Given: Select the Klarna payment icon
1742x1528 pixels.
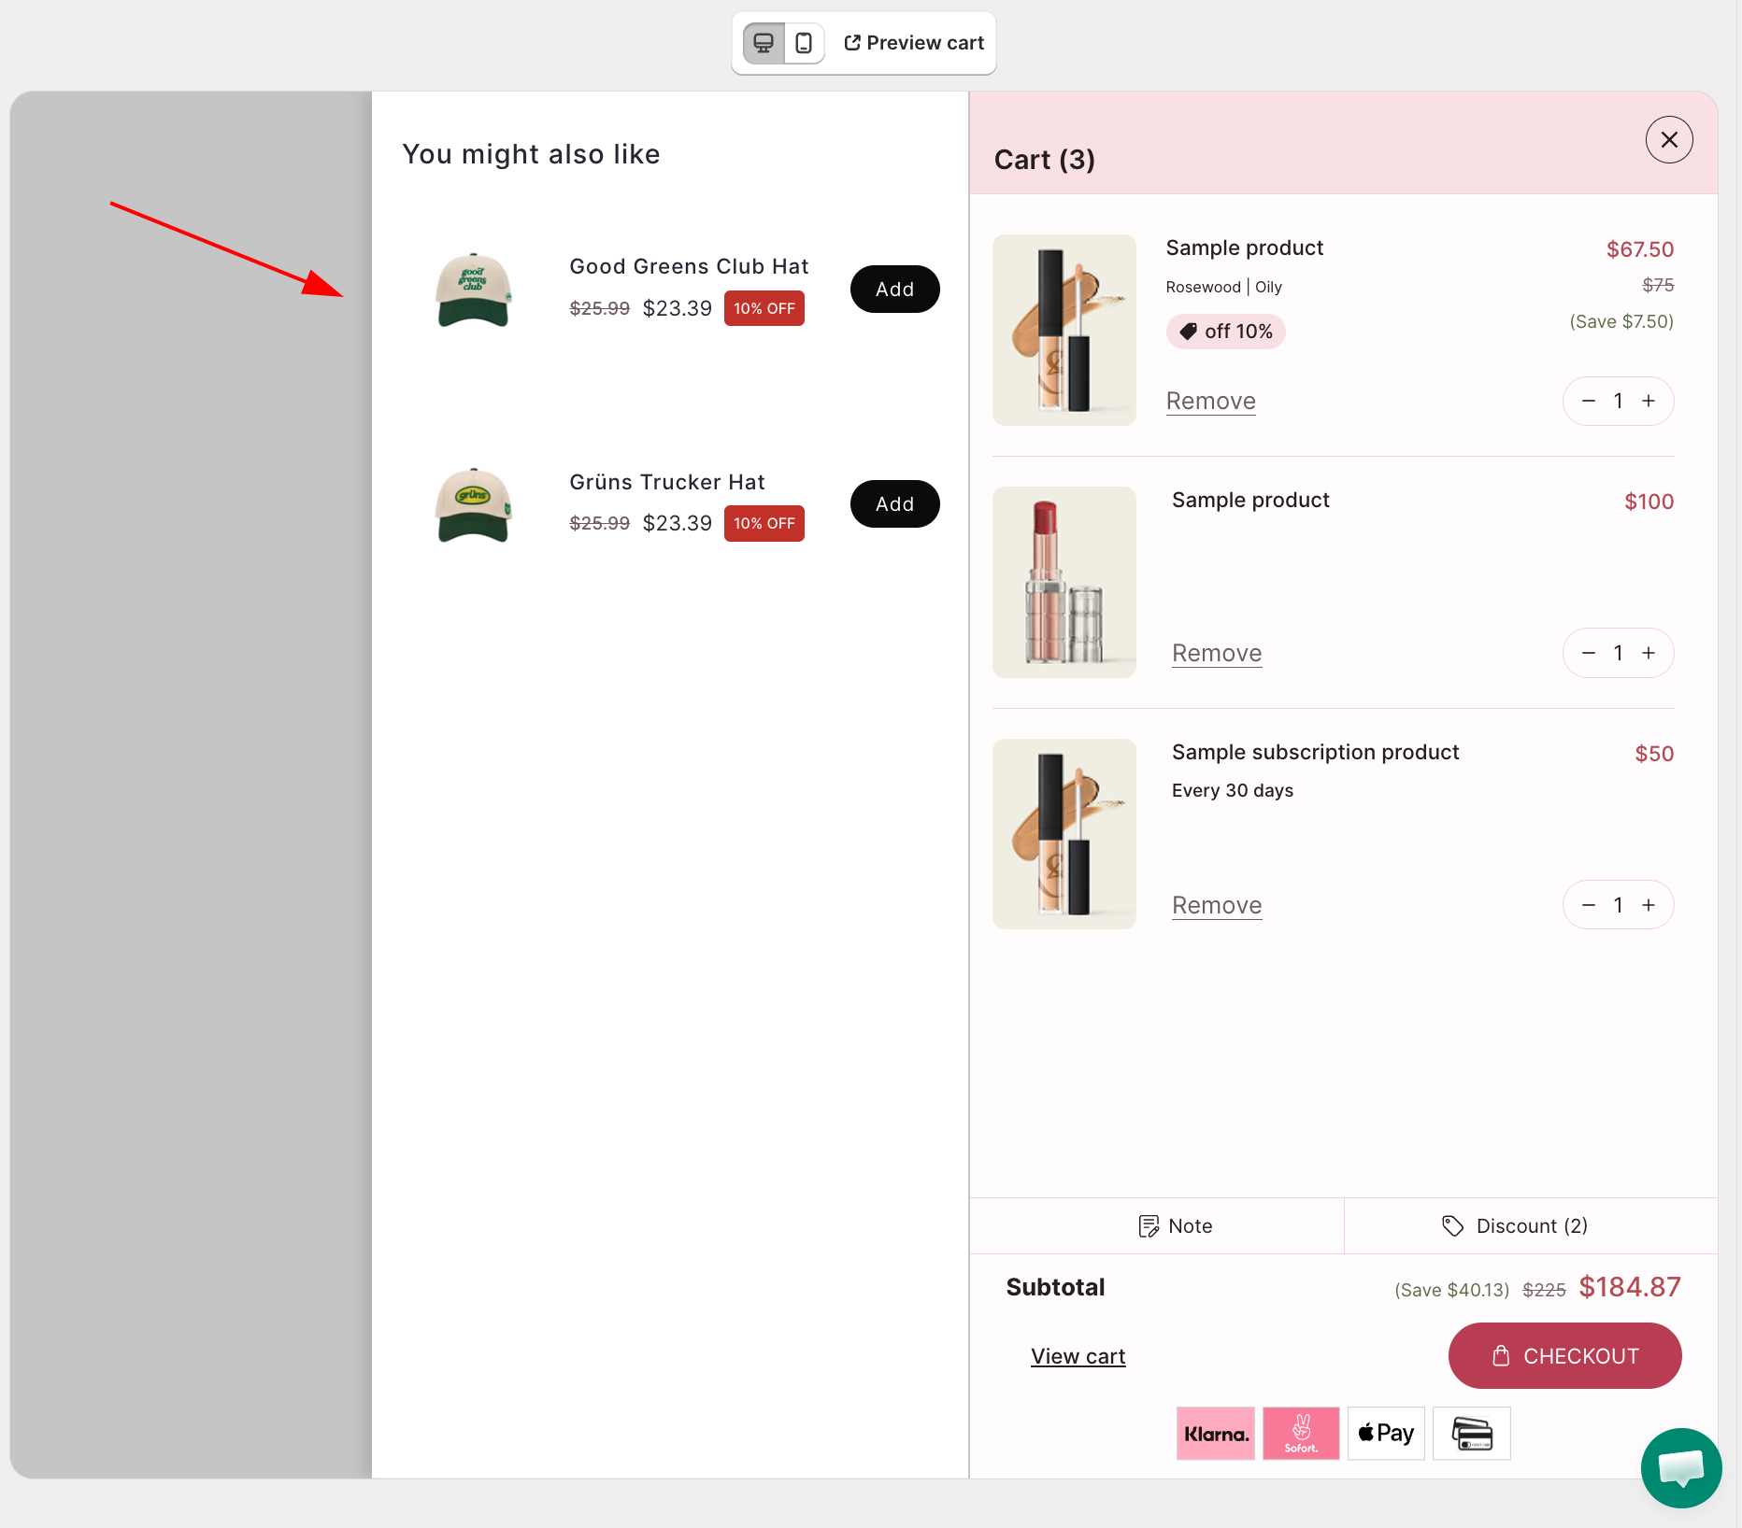Looking at the screenshot, I should click(1215, 1434).
